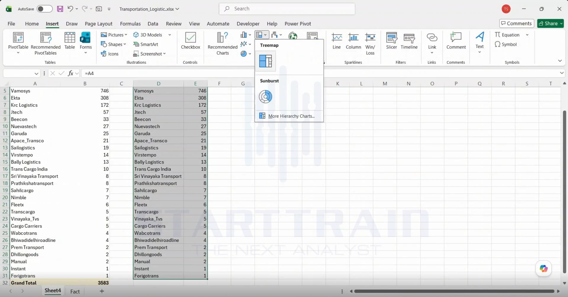Screen dimensions: 568x297
Task: Save the workbook using the floppy icon
Action: pos(60,9)
